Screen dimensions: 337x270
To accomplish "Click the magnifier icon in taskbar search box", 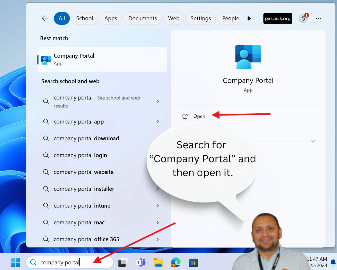I will (x=33, y=262).
